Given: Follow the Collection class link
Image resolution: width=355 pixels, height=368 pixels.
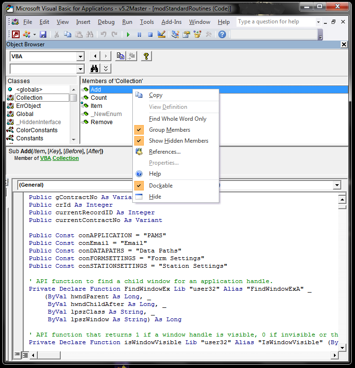Looking at the screenshot, I should click(65, 158).
